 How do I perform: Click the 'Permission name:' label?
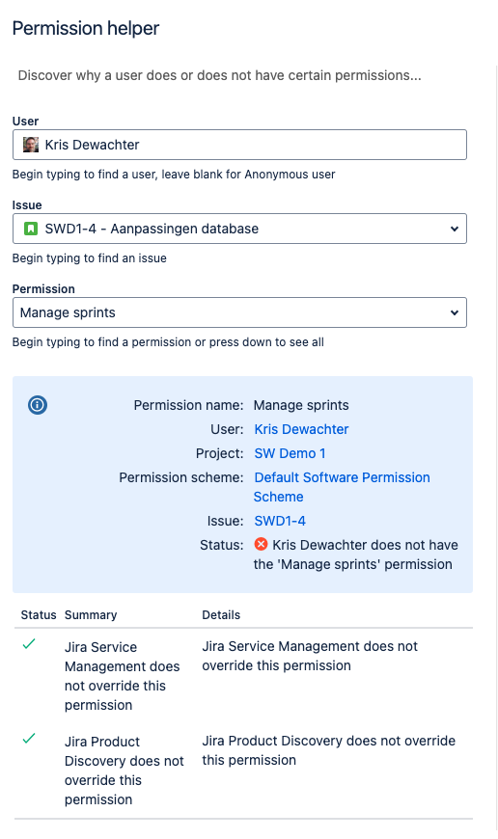click(x=188, y=406)
